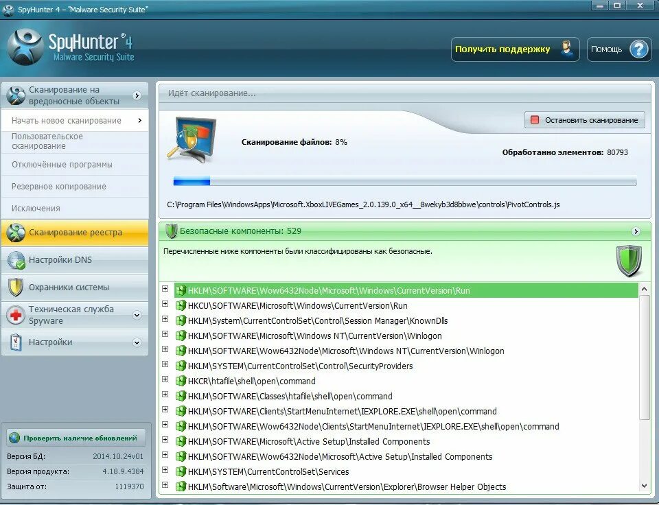
Task: Click the blue question mark help icon
Action: click(639, 49)
